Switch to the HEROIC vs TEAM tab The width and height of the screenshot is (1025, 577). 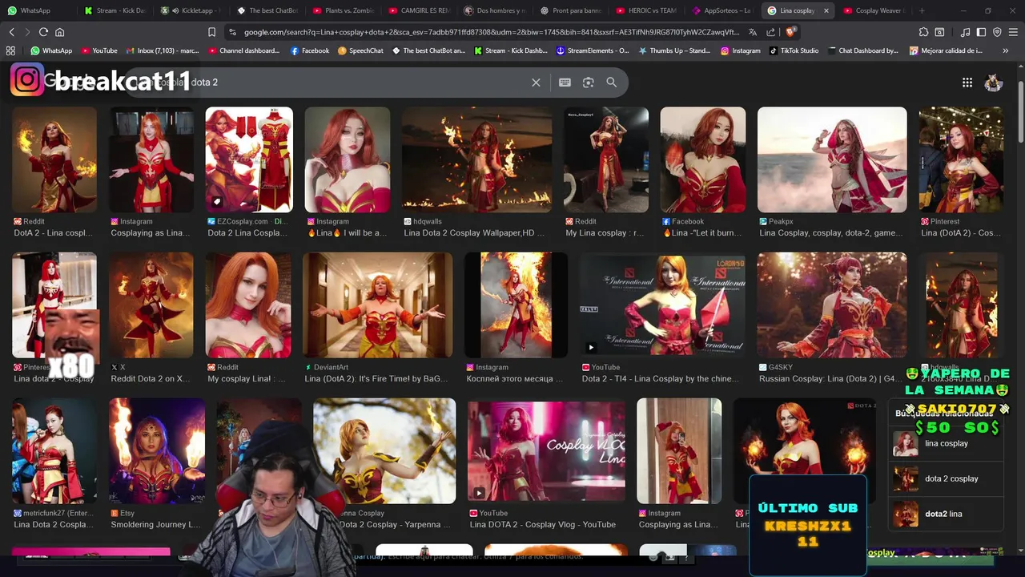[647, 10]
